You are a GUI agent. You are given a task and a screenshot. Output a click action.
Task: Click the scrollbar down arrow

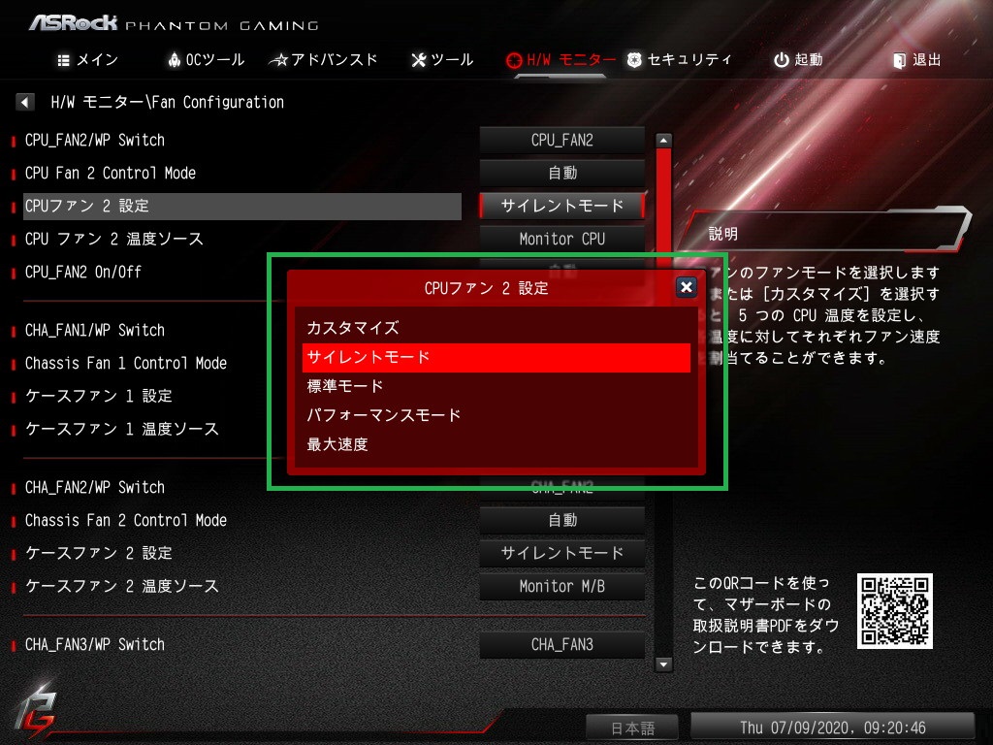point(663,664)
